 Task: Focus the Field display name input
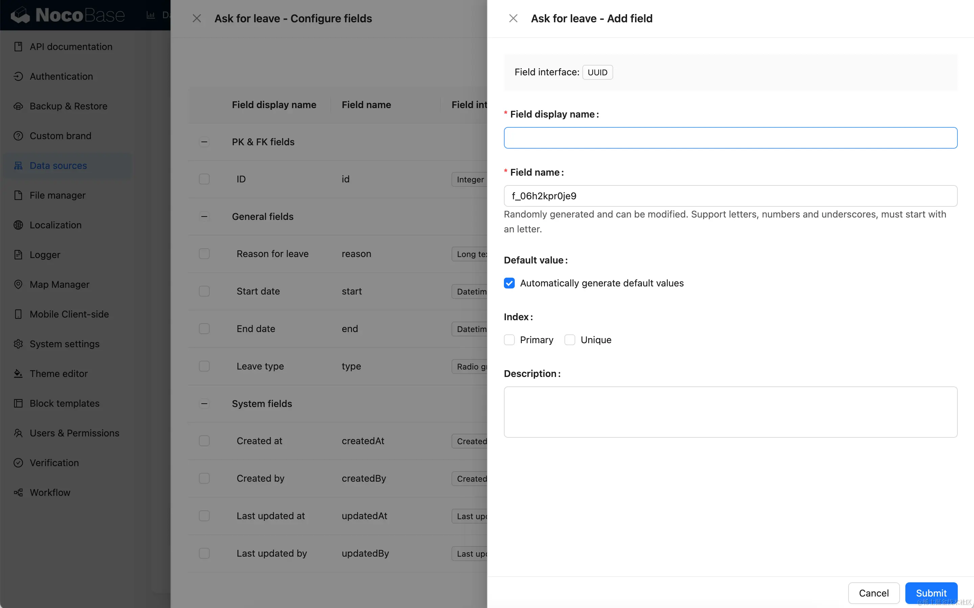[x=730, y=138]
